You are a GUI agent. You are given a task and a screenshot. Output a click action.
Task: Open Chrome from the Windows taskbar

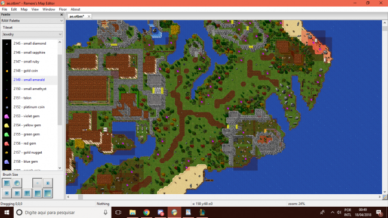(x=146, y=212)
